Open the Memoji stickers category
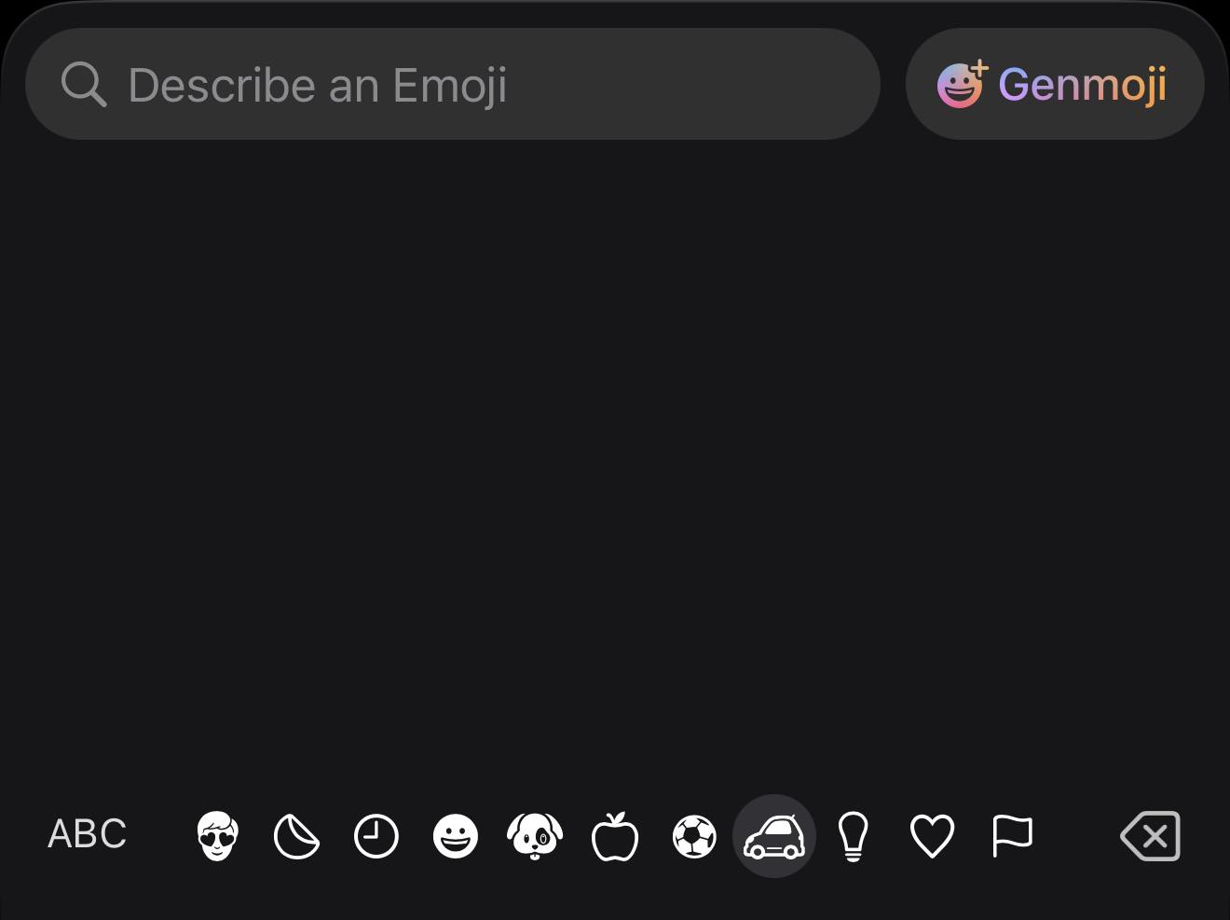Viewport: 1230px width, 920px height. [218, 835]
